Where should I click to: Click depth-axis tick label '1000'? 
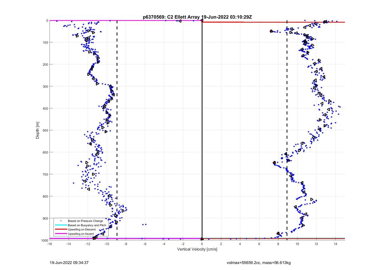(44, 240)
